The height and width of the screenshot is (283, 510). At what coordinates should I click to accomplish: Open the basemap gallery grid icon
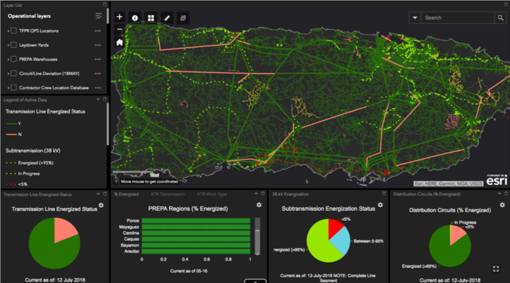[x=151, y=18]
